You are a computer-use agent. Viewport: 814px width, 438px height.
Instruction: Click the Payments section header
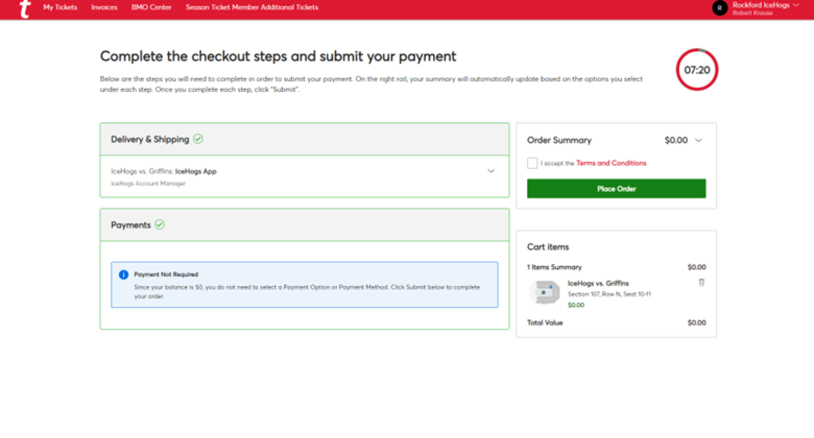305,225
